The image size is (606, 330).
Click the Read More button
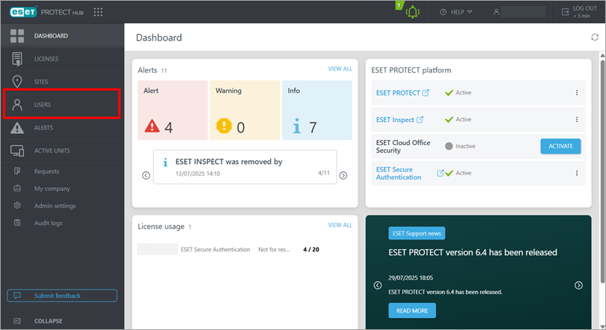[411, 311]
